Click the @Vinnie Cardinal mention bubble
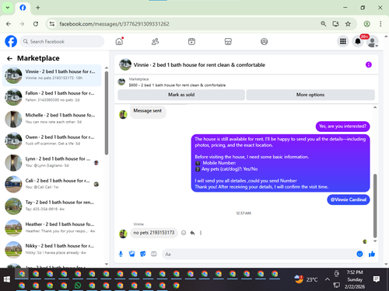This screenshot has height=291, width=389. (x=349, y=199)
